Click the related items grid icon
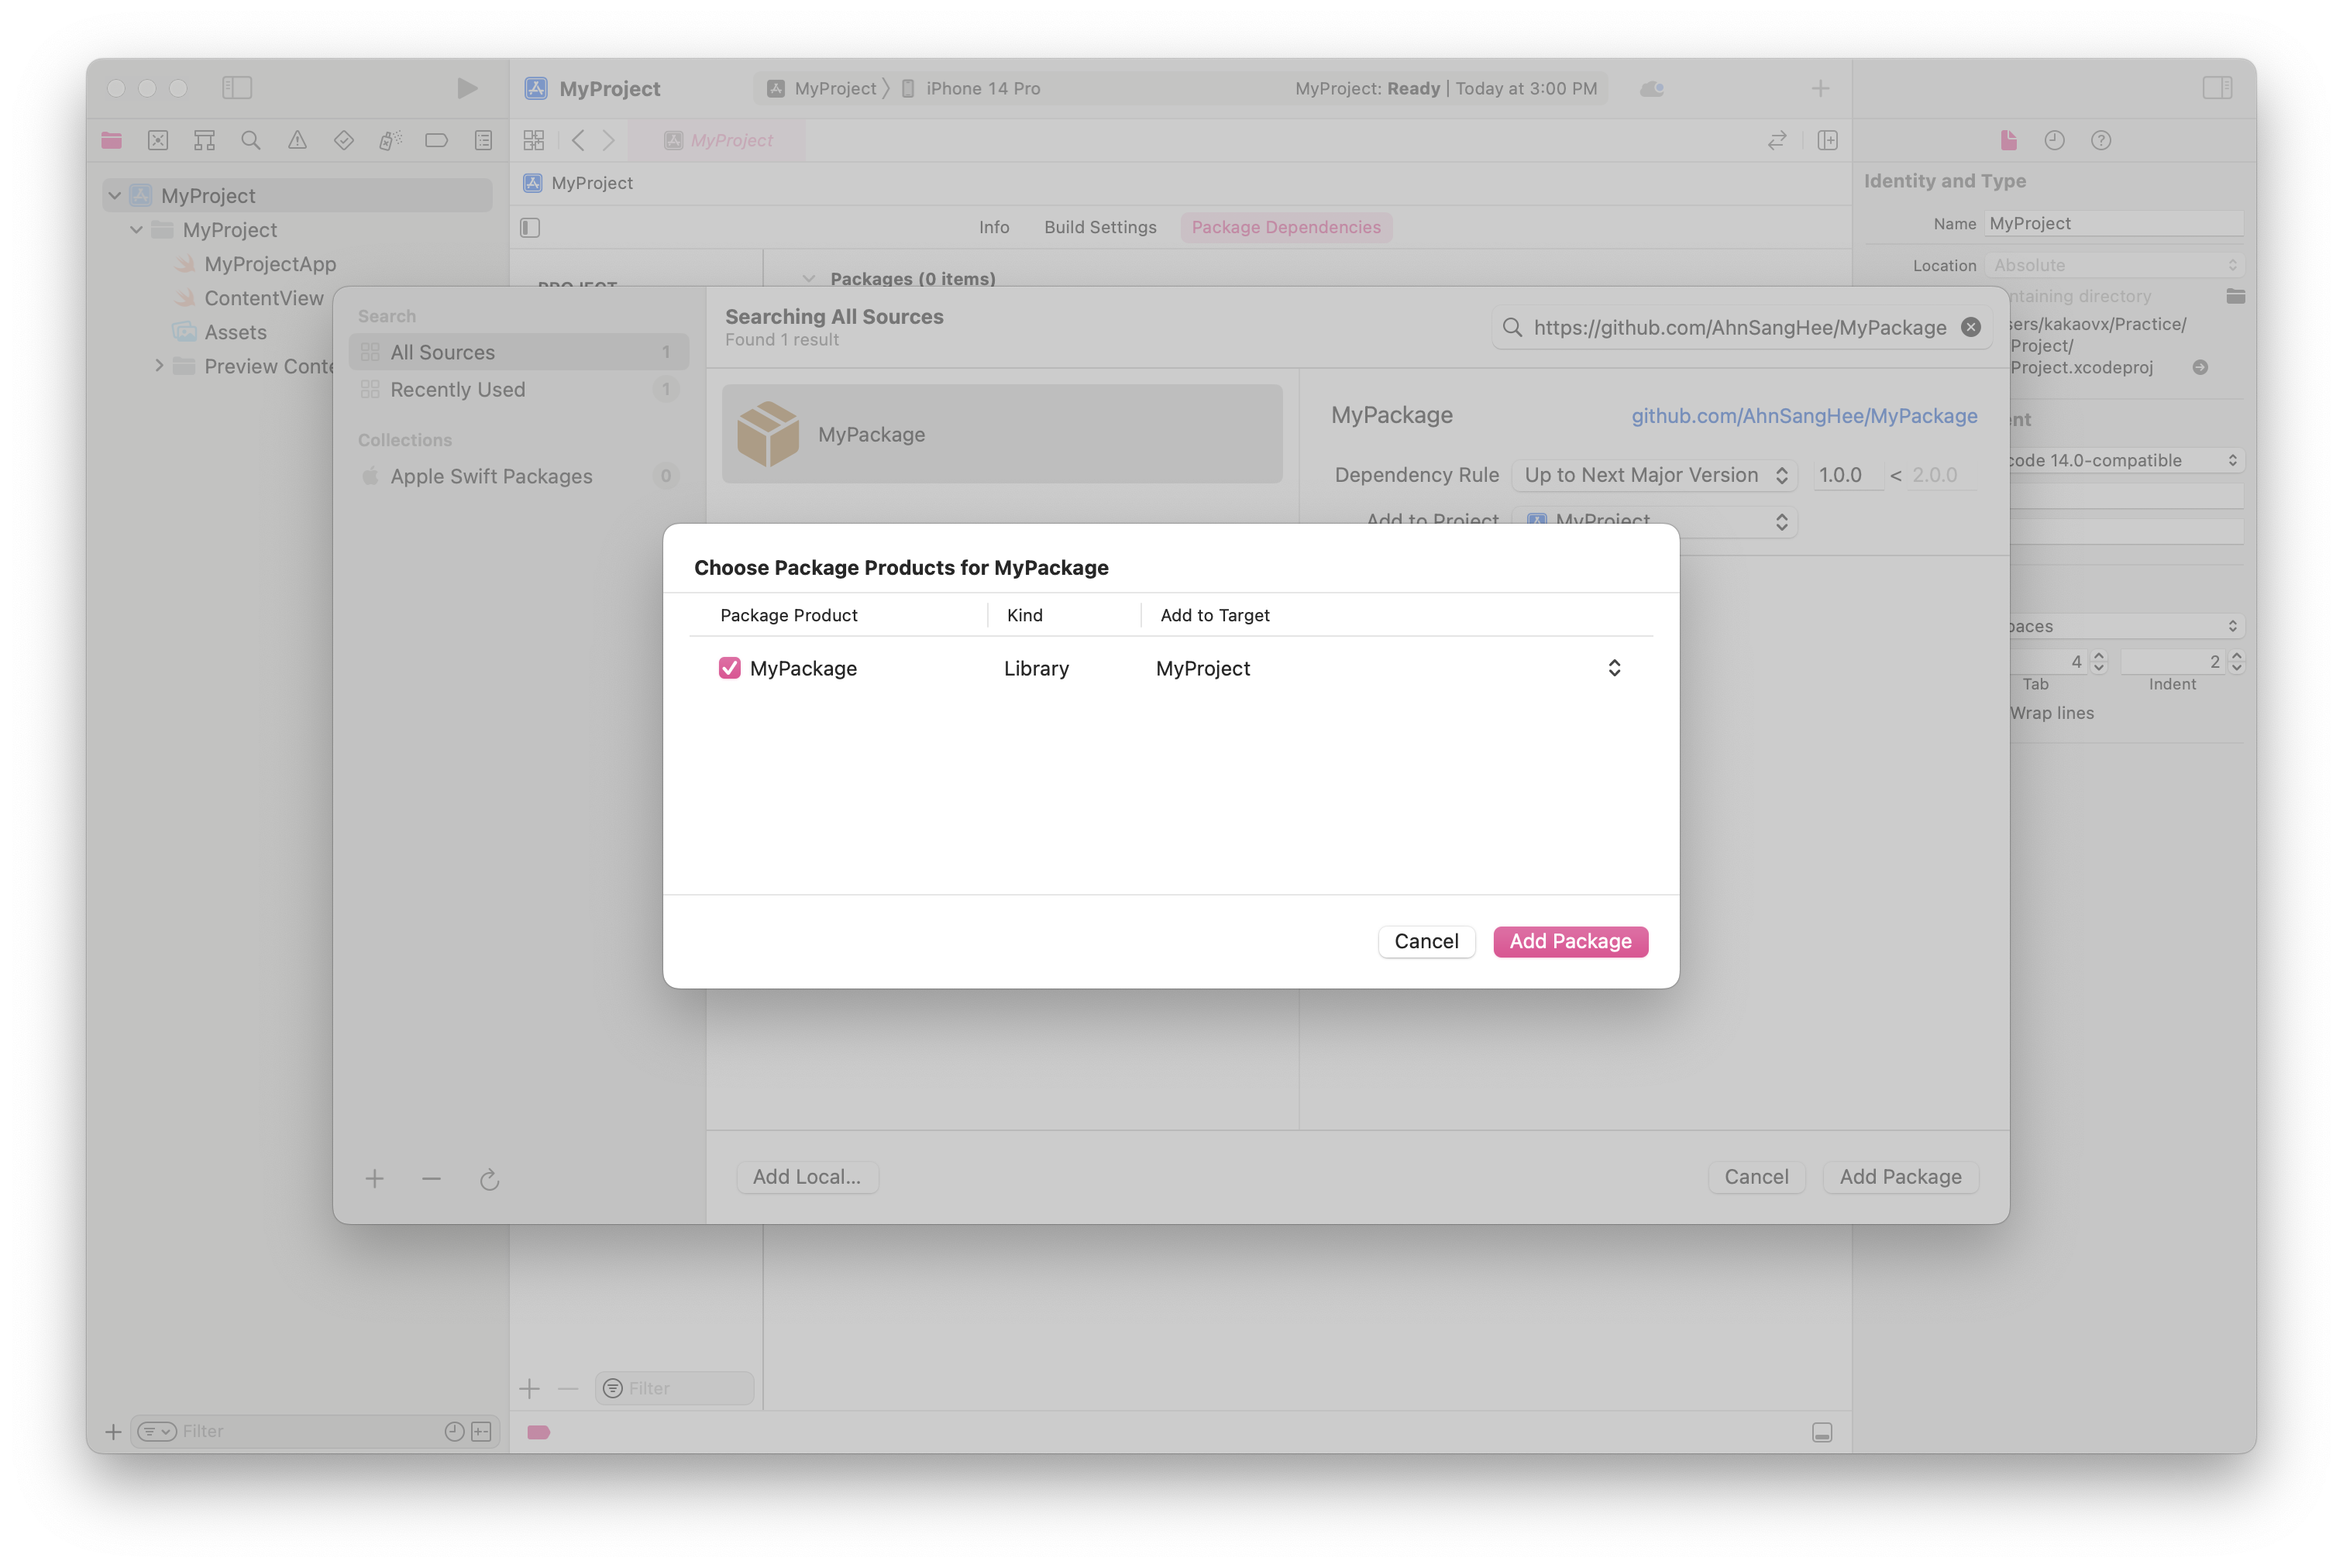The height and width of the screenshot is (1568, 2343). click(x=534, y=140)
